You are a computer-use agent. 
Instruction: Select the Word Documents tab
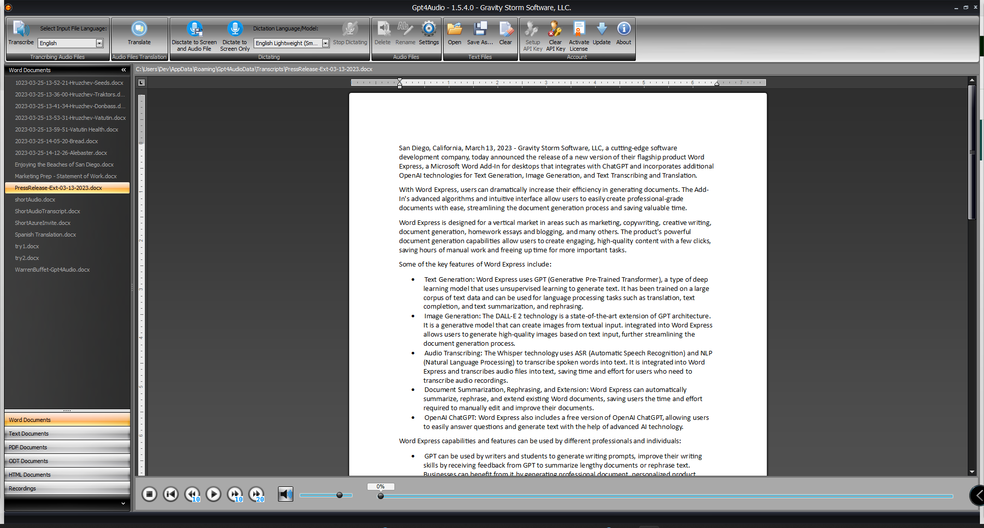67,420
